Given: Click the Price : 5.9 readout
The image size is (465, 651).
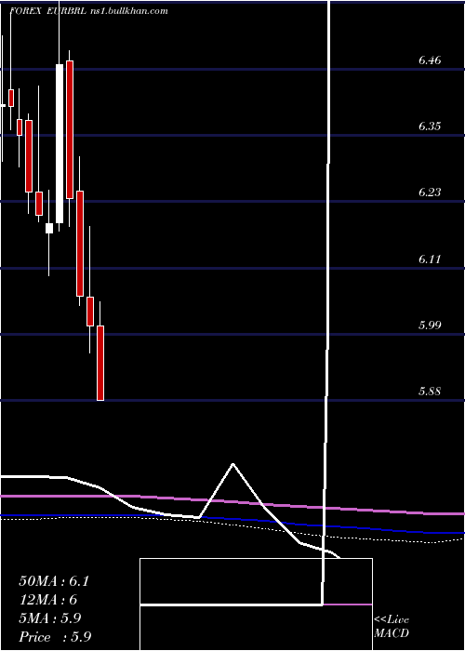Looking at the screenshot, I should click(55, 637).
